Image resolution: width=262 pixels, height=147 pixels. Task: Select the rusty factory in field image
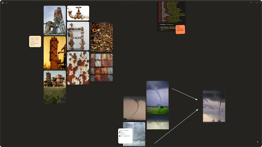tap(54, 87)
